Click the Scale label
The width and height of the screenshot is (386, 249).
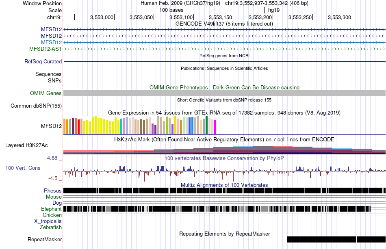(x=55, y=10)
